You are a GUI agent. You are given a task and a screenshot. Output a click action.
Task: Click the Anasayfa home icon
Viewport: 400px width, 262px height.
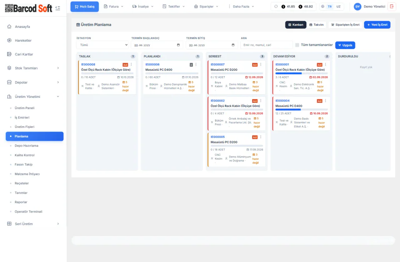(10, 27)
